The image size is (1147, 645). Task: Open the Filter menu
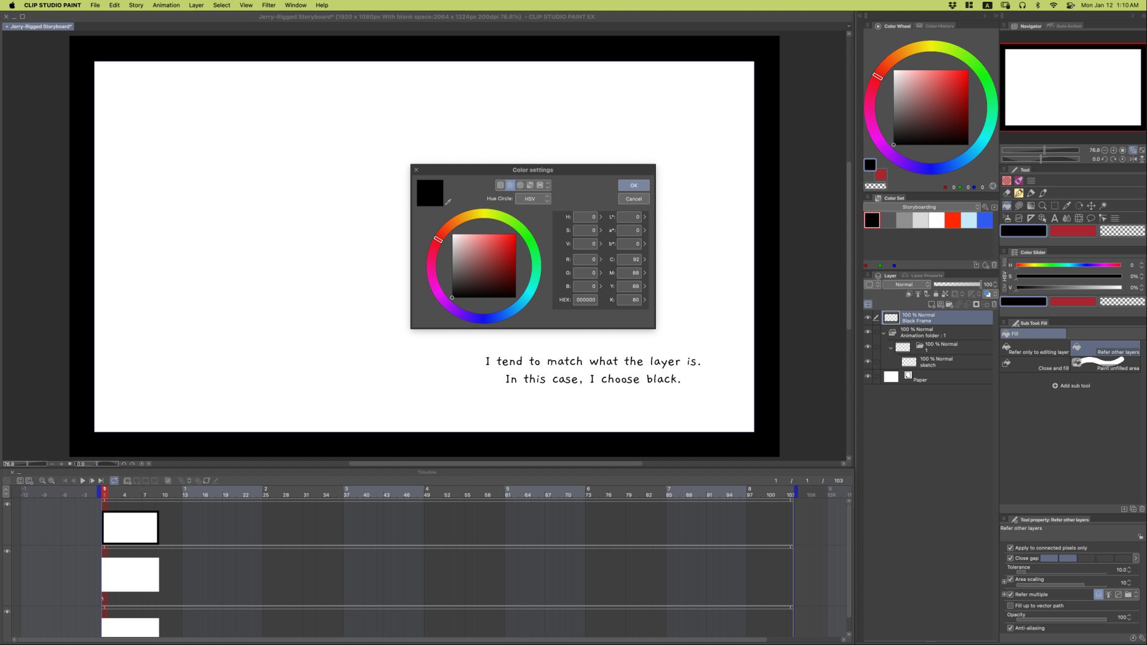(x=268, y=5)
